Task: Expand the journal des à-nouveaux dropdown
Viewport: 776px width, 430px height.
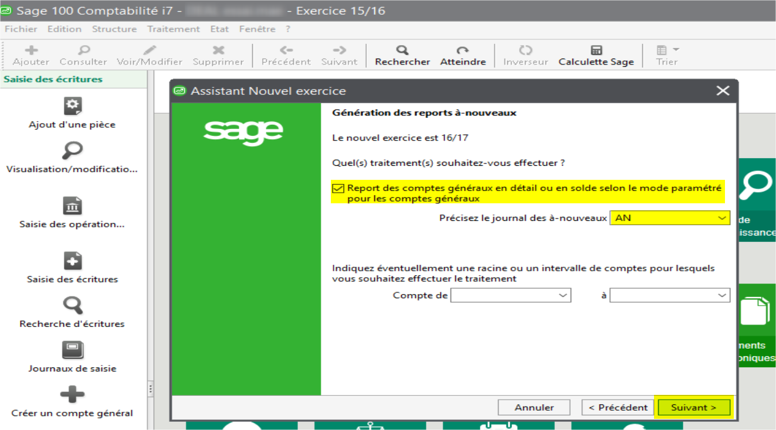Action: [722, 218]
